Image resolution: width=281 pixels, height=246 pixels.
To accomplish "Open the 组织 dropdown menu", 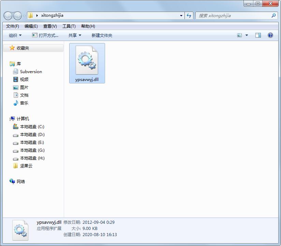I will point(15,35).
